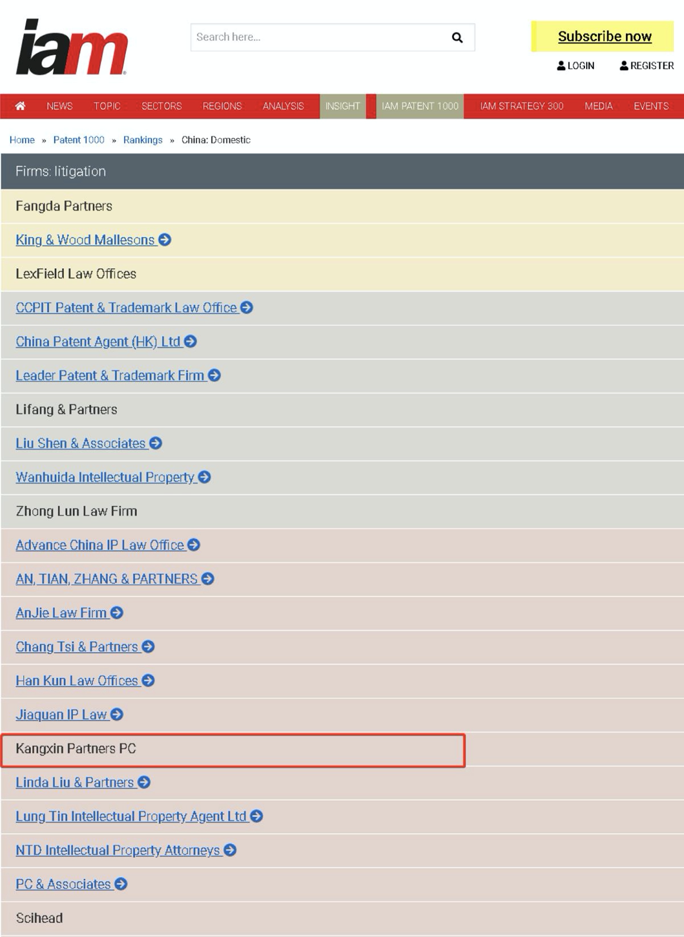
Task: Open the ANALYSIS menu
Action: click(x=283, y=106)
